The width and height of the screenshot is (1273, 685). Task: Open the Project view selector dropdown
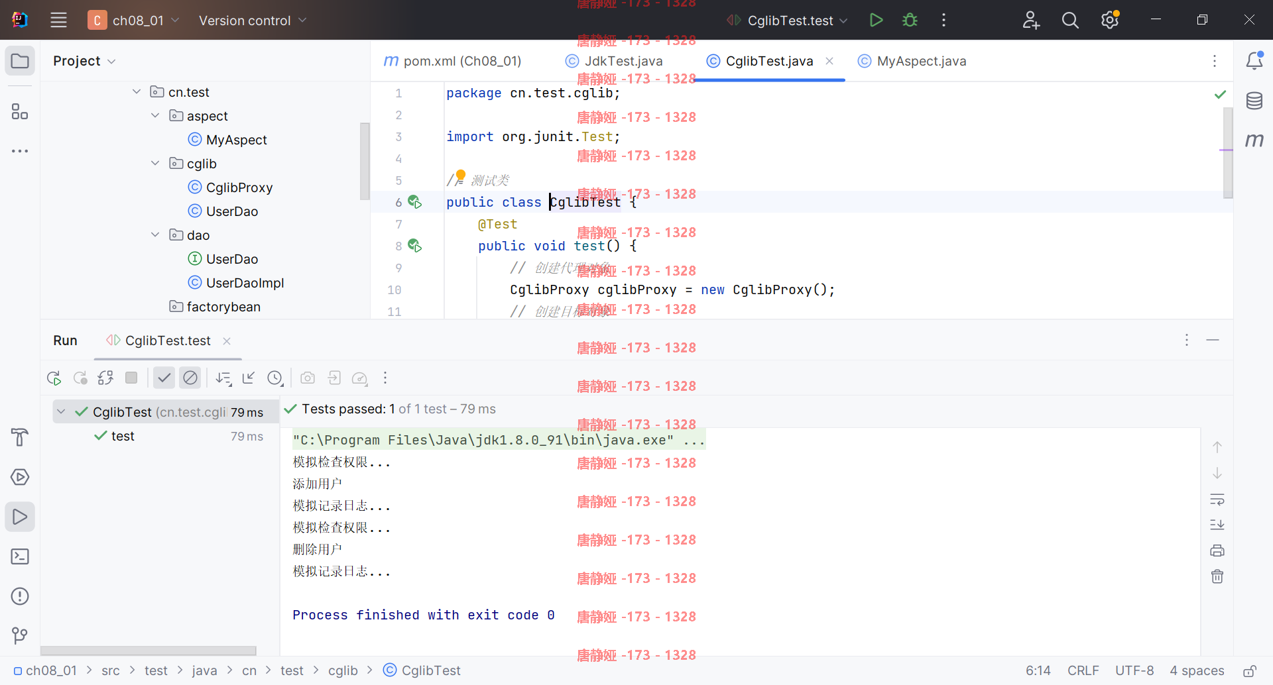(x=85, y=61)
